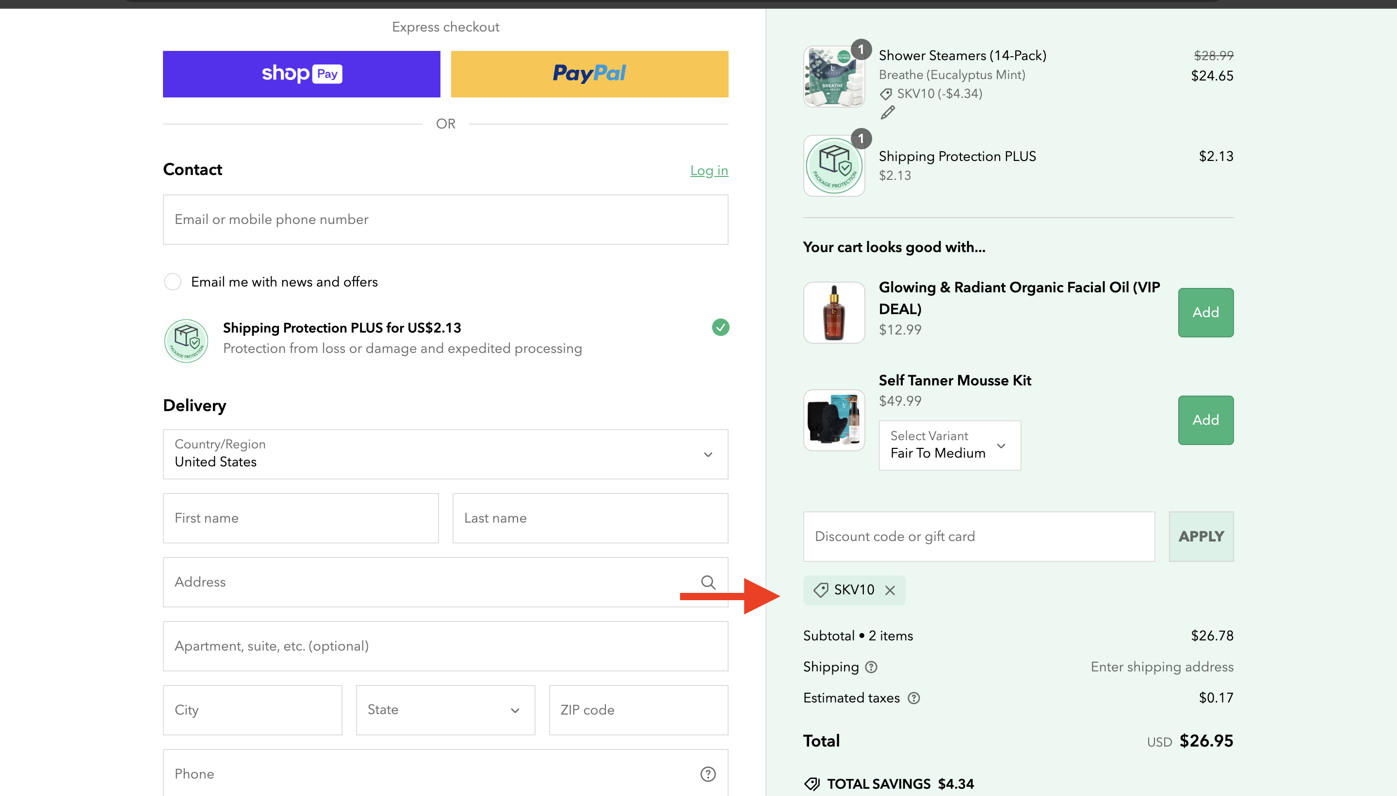Toggle the Shipping Protection PLUS green checkmark
The height and width of the screenshot is (796, 1397).
click(x=720, y=327)
